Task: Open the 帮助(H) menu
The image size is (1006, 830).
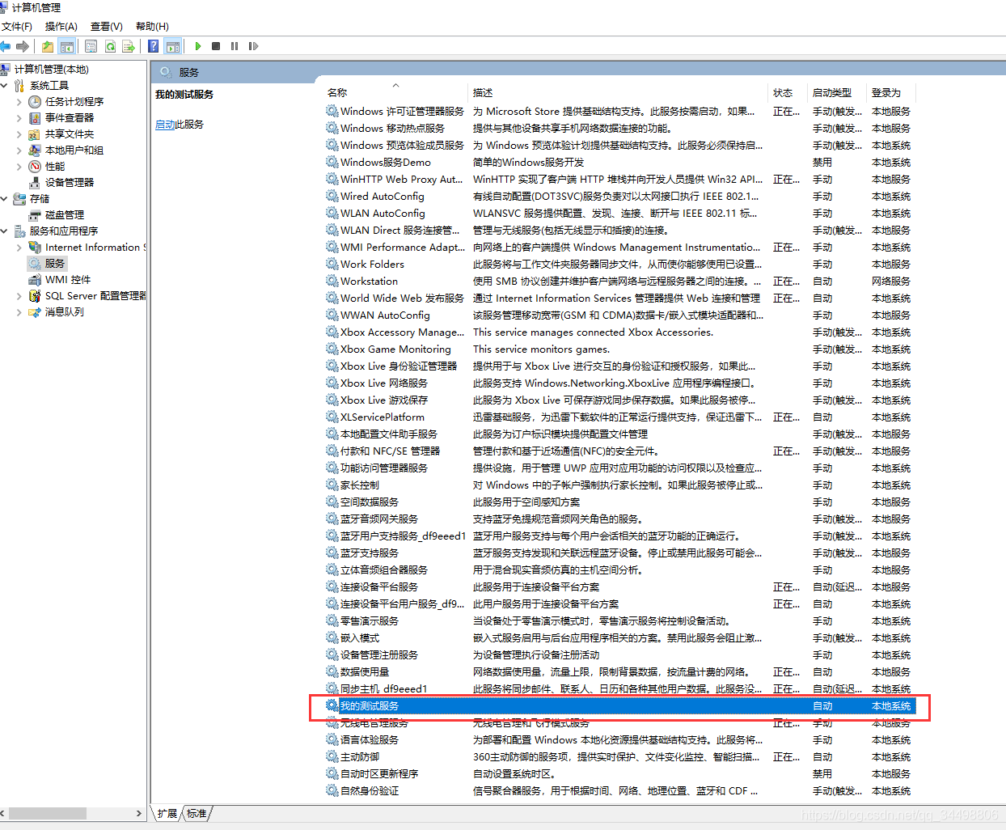Action: click(152, 27)
